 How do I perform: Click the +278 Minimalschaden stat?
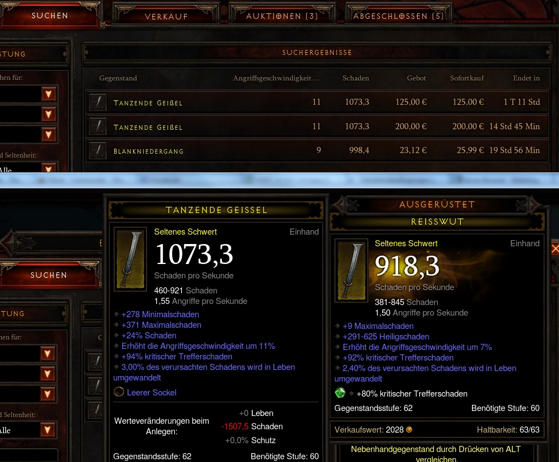click(160, 314)
